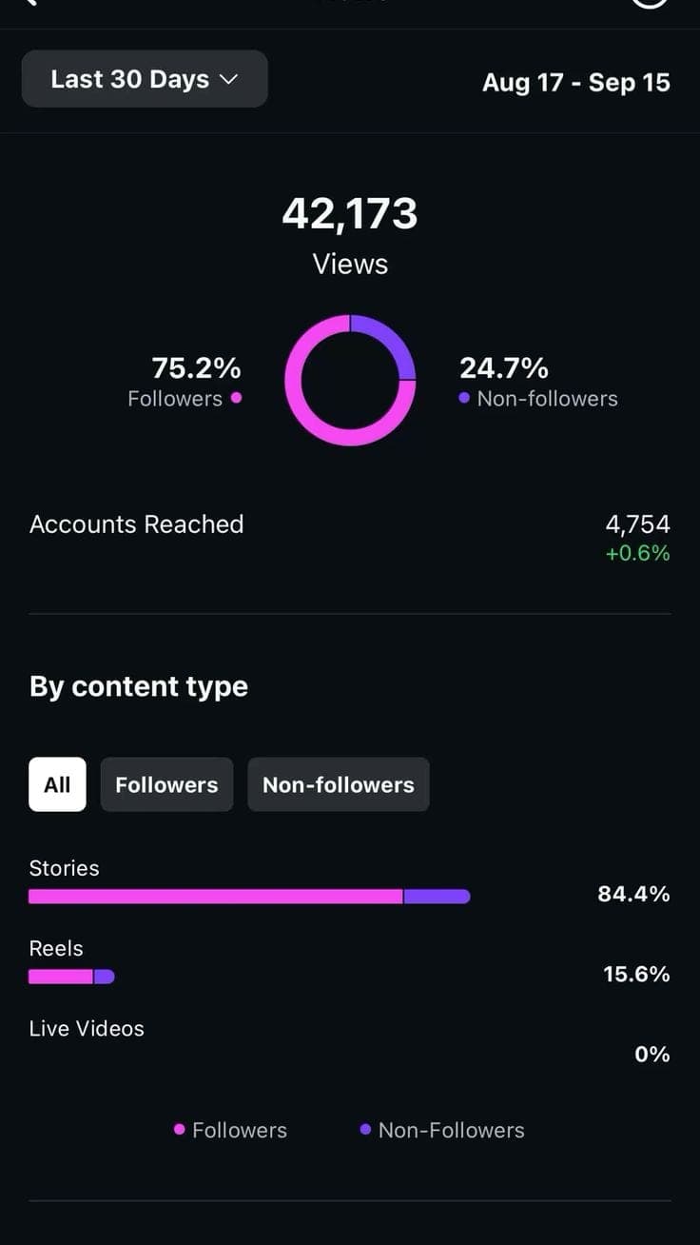Tap the Stories 84.4% percentage
The image size is (700, 1245).
click(x=633, y=894)
